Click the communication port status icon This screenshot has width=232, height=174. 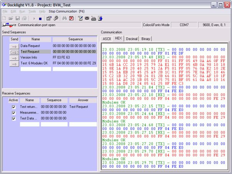click(x=9, y=25)
